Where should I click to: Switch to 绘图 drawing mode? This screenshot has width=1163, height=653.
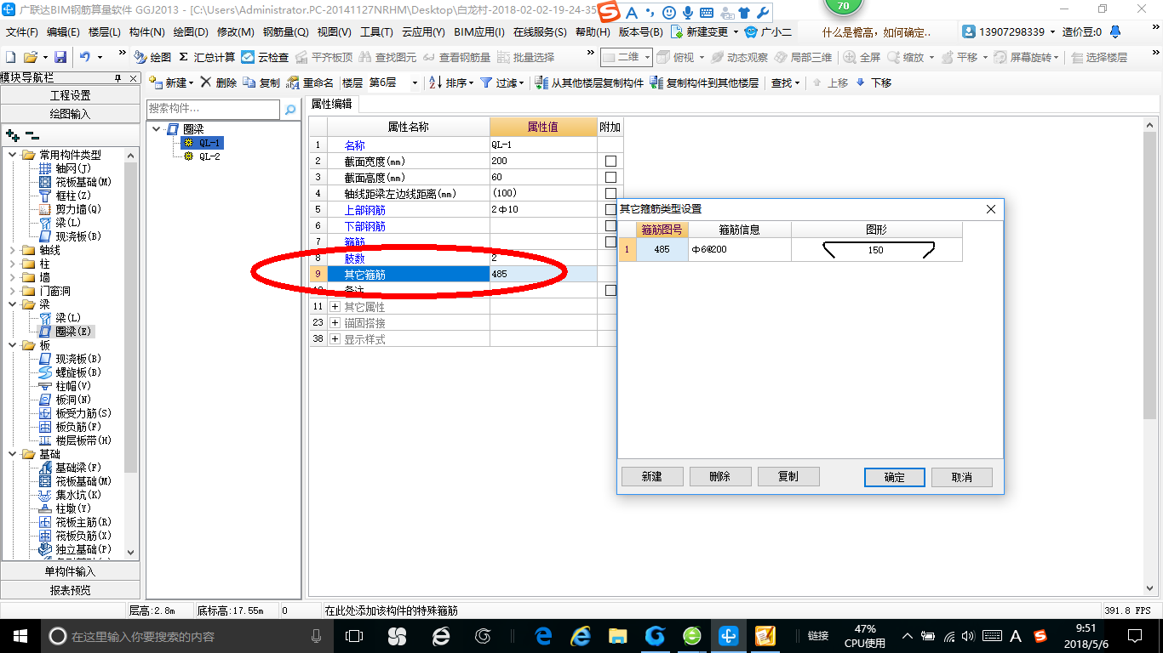coord(153,57)
